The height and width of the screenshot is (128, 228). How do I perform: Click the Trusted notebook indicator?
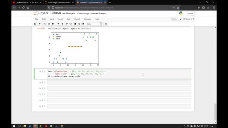(174, 19)
